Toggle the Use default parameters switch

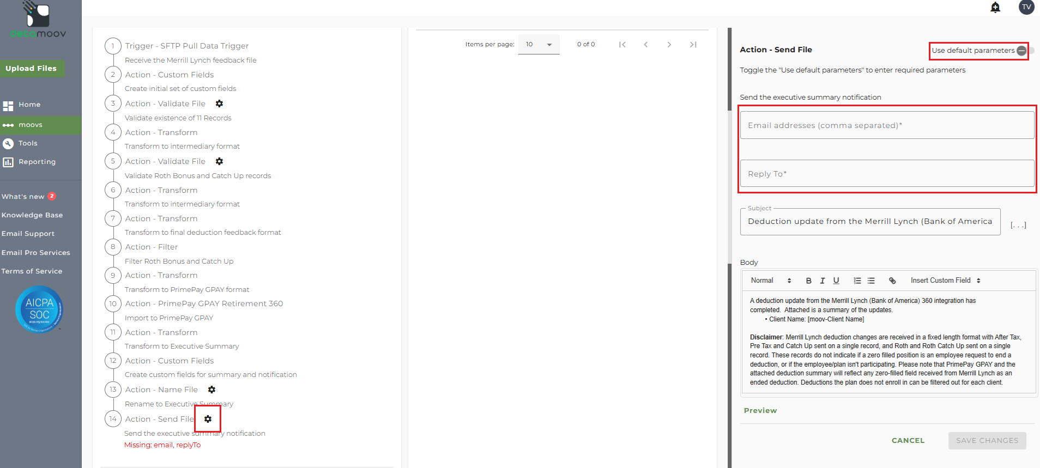(x=1025, y=51)
